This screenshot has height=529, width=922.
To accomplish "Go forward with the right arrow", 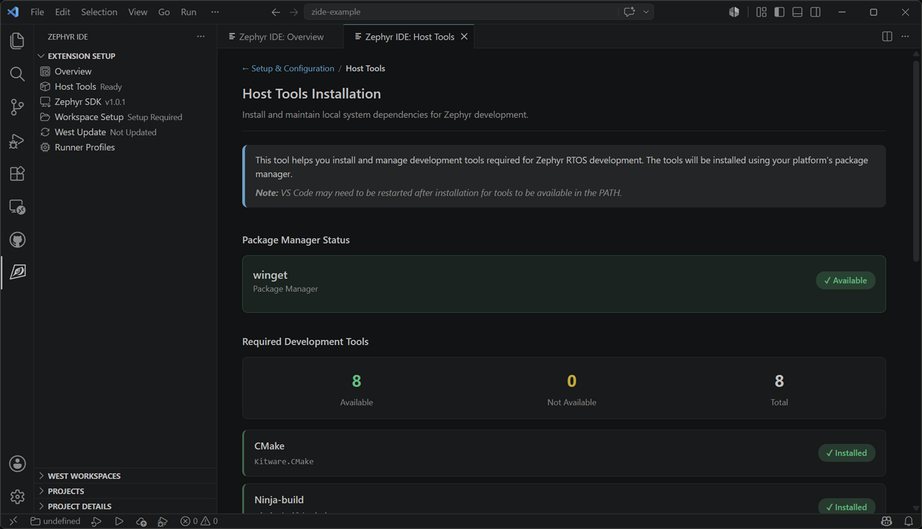I will (x=294, y=12).
